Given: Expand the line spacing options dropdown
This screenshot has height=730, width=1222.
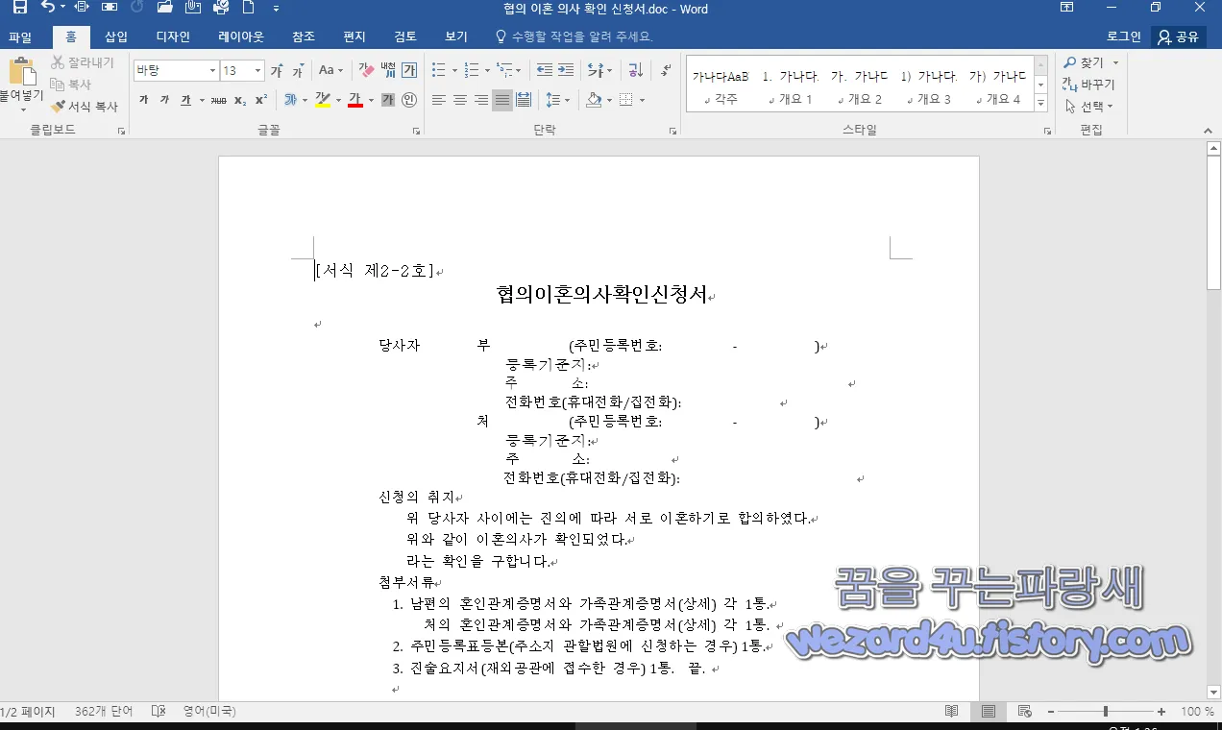Looking at the screenshot, I should click(568, 99).
